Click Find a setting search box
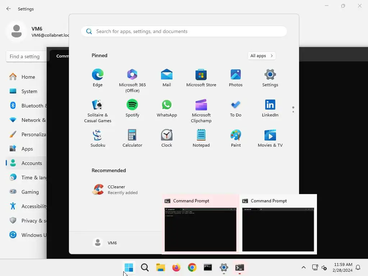 click(x=26, y=56)
